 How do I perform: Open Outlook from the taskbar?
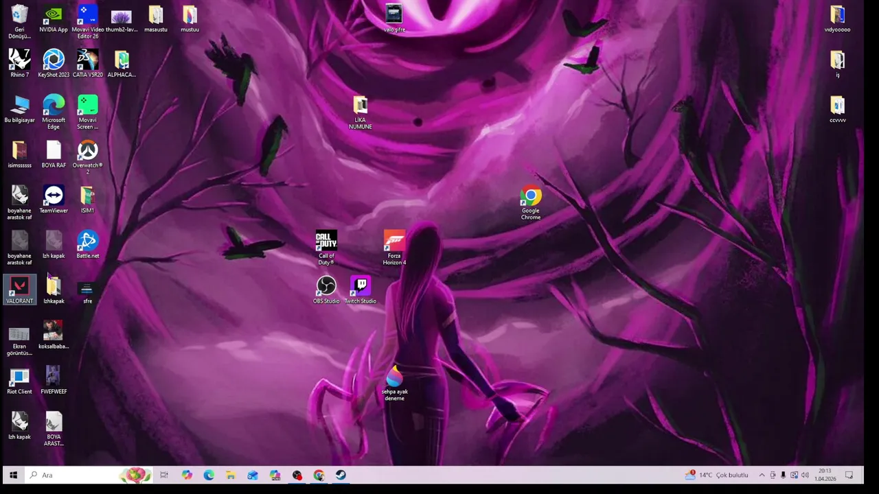click(253, 475)
